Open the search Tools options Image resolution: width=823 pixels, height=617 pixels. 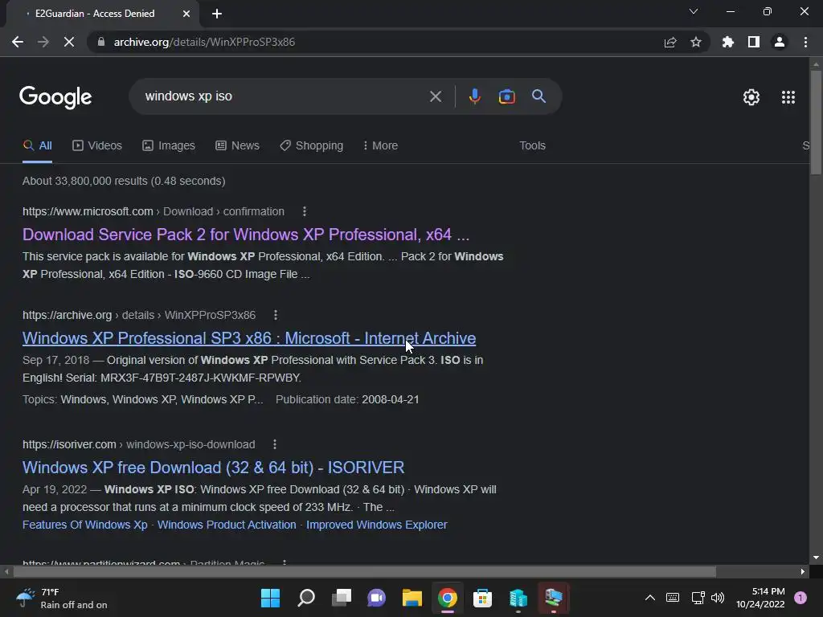532,146
